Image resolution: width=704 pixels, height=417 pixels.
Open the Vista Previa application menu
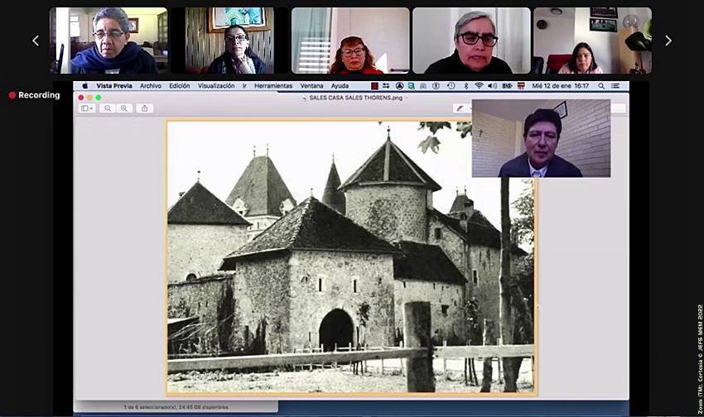pos(114,86)
